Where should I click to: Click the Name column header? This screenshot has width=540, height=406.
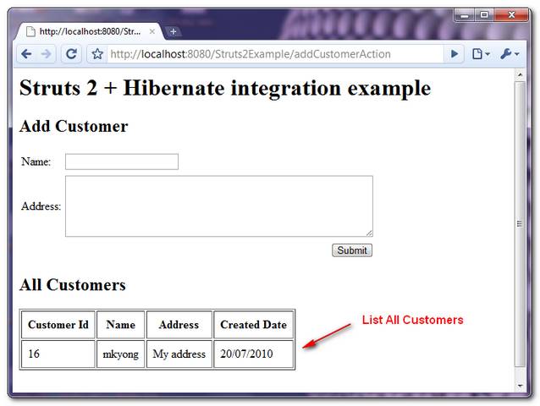120,325
